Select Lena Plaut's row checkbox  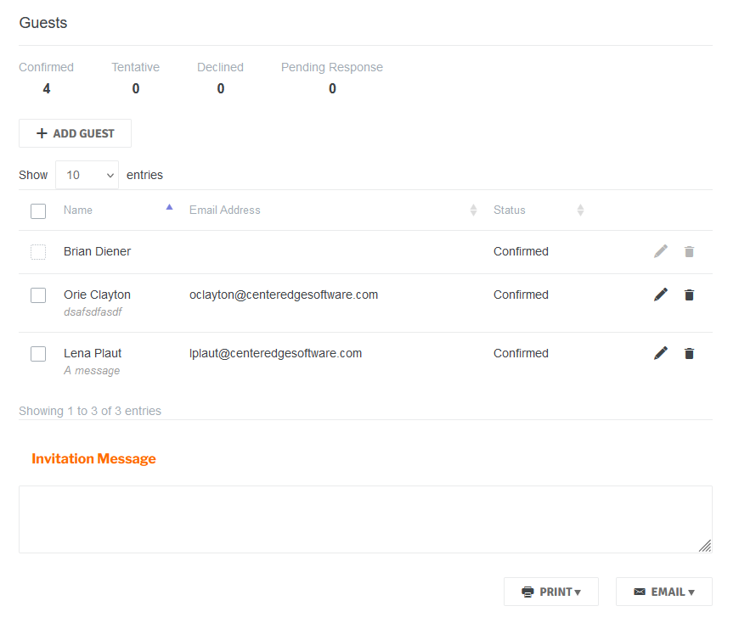[x=38, y=354]
